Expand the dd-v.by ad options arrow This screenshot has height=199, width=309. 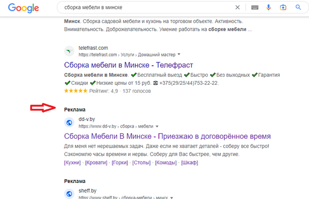[x=157, y=126]
